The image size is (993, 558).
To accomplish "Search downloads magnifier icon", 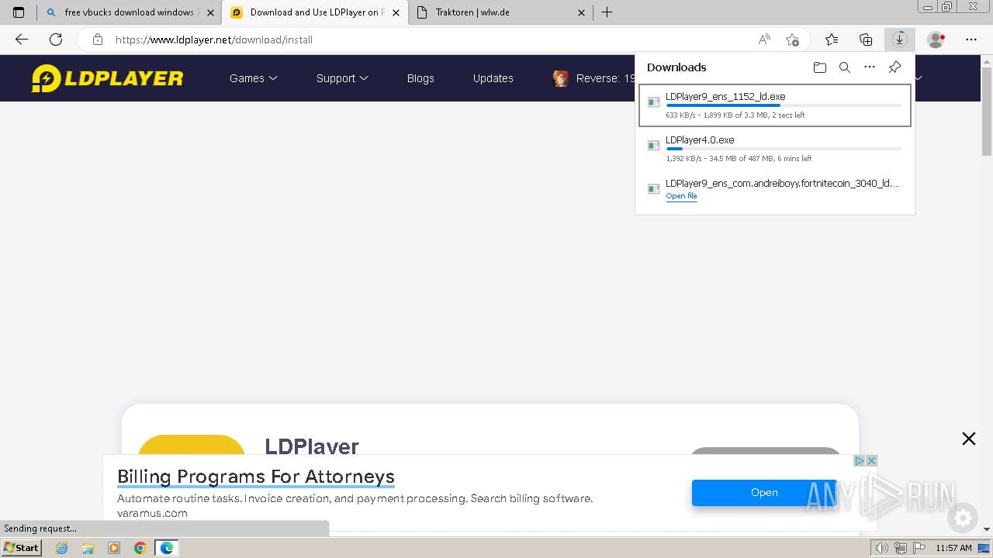I will coord(845,67).
